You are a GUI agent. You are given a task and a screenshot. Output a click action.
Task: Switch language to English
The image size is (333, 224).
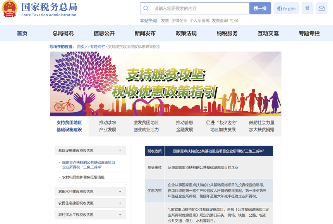pyautogui.click(x=286, y=9)
